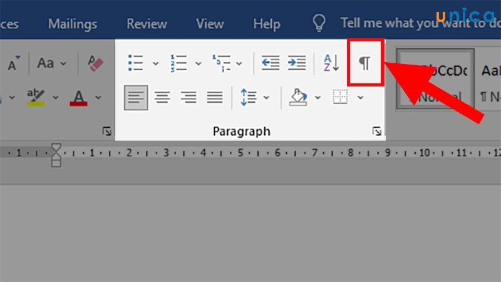
Task: Decrease the paragraph indent
Action: (x=271, y=63)
